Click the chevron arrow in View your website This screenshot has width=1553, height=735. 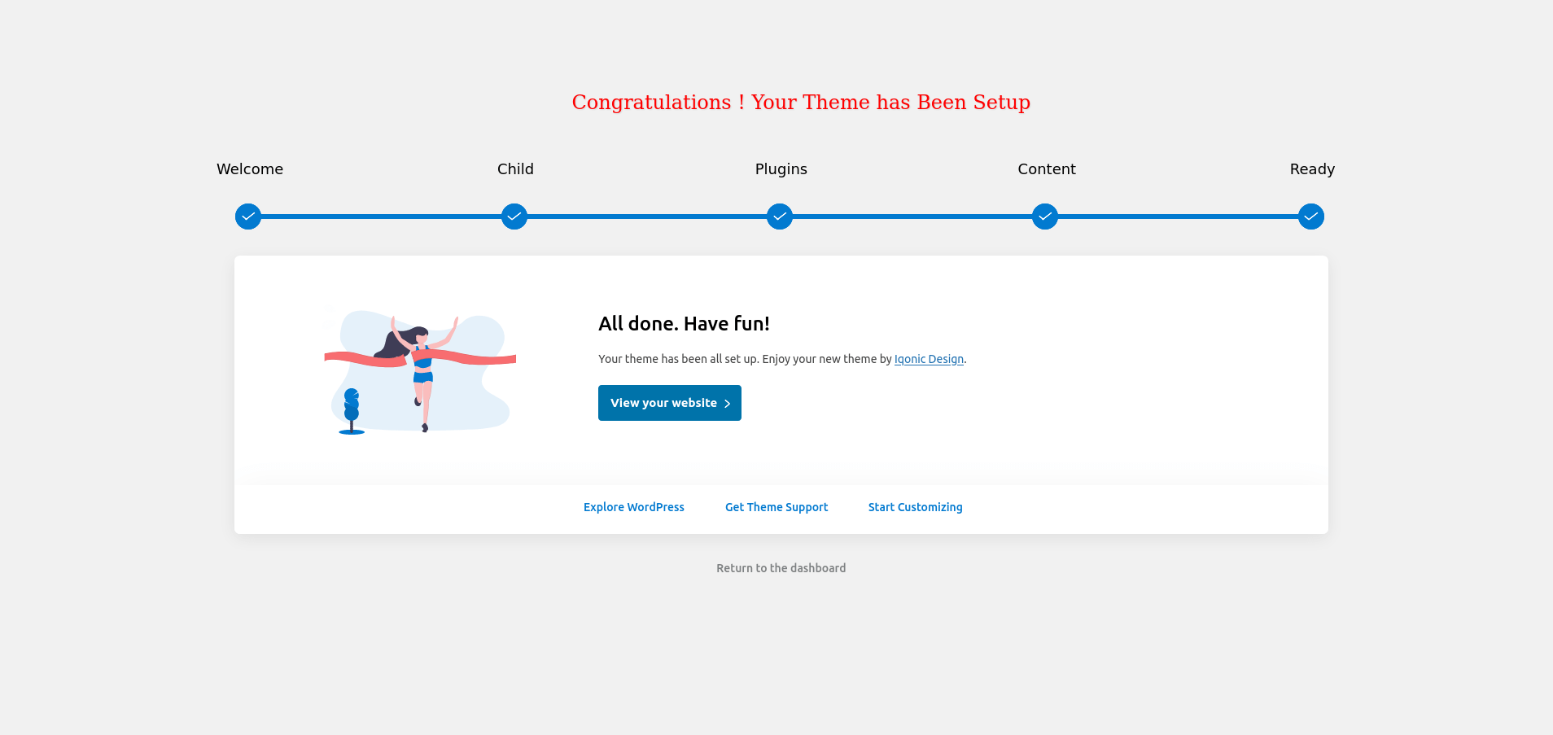tap(727, 404)
